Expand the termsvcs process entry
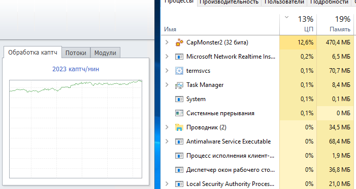Viewport: 356px width, 189px height. point(167,71)
